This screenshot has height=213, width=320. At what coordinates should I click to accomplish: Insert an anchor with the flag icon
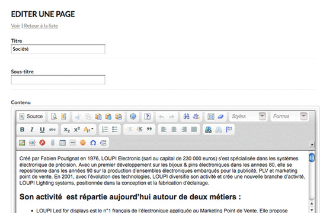(x=229, y=130)
